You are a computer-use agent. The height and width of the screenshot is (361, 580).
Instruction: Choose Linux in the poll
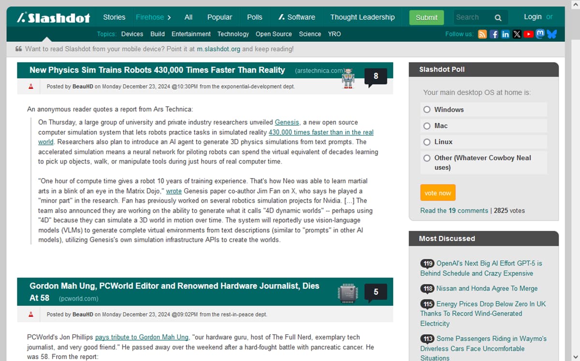[427, 142]
